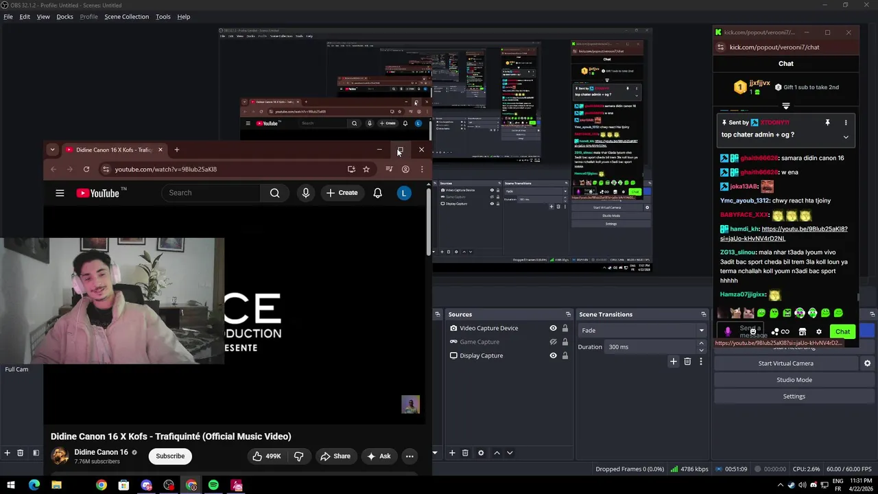The height and width of the screenshot is (494, 878).
Task: Open Chrome three-dot menu
Action: click(422, 169)
